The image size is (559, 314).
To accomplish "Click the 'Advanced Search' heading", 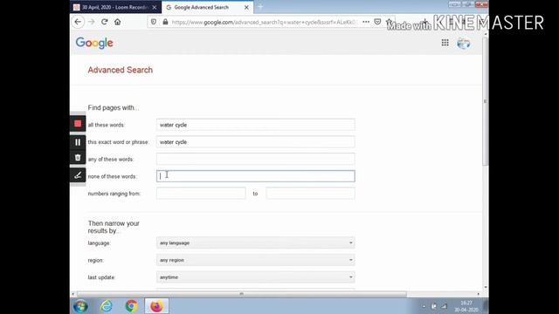I will [121, 70].
